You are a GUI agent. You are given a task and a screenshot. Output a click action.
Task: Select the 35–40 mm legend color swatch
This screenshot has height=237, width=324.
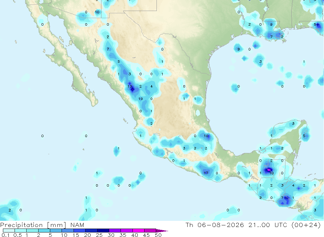pos(126,231)
